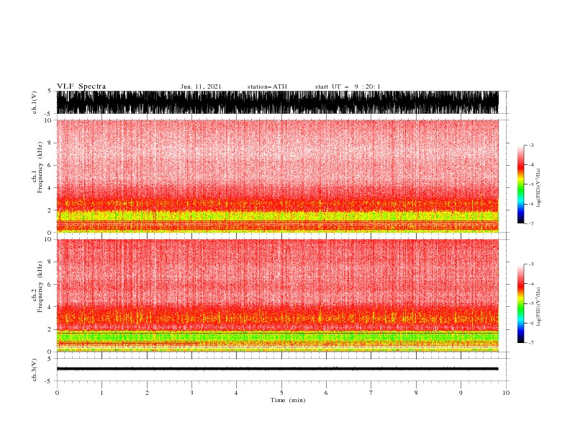570x441 pixels.
Task: Click the "8" kHz tick on ch.1 axis
Action: tap(50, 143)
